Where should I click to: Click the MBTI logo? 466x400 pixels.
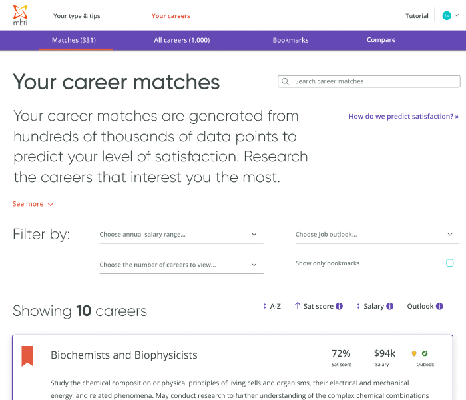pyautogui.click(x=21, y=15)
